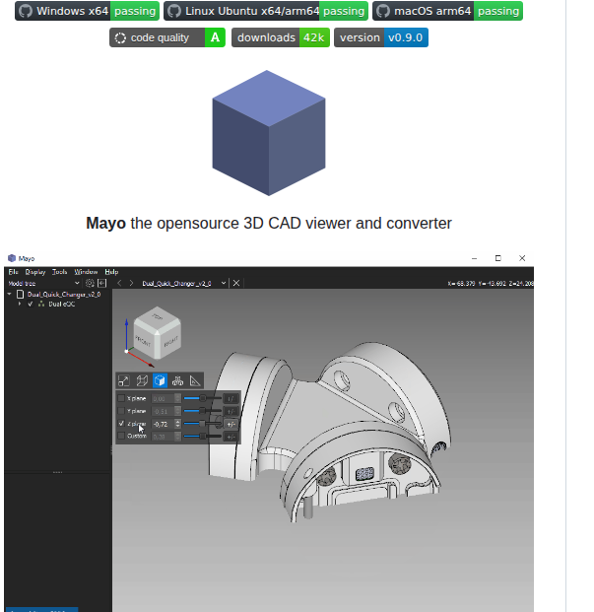Image resolution: width=594 pixels, height=612 pixels.
Task: Click the Y plane position slider
Action: 202,411
